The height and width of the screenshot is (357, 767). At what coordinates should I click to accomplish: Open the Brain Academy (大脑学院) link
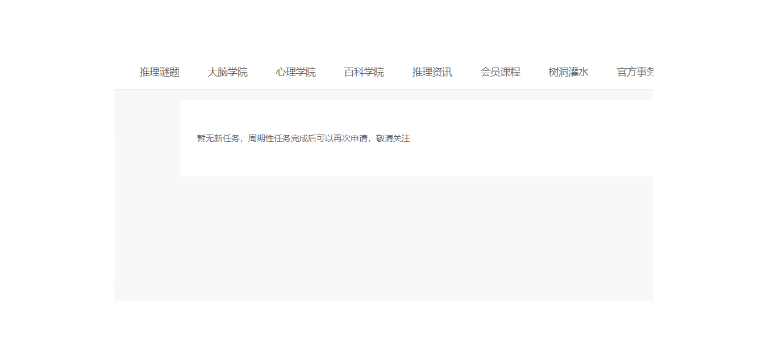click(x=227, y=72)
